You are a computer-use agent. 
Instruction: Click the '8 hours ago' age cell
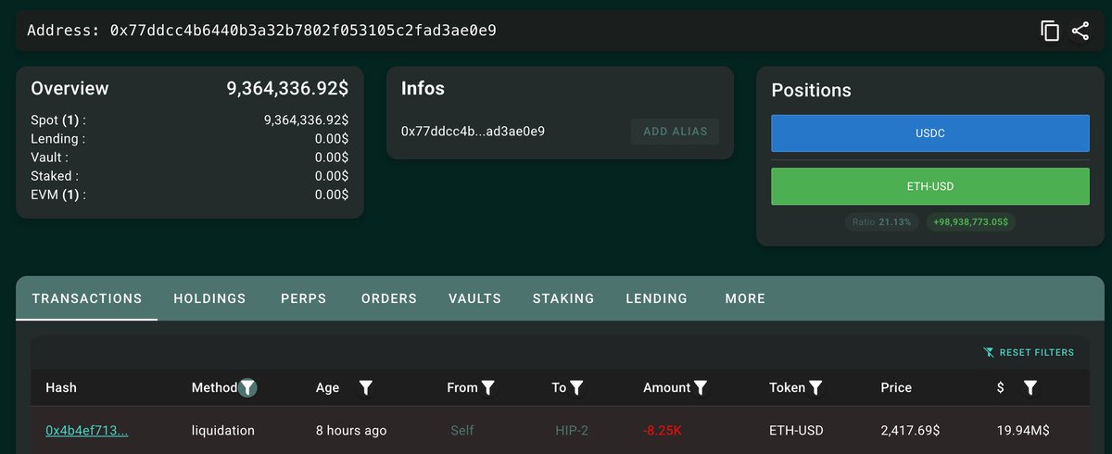click(x=351, y=431)
